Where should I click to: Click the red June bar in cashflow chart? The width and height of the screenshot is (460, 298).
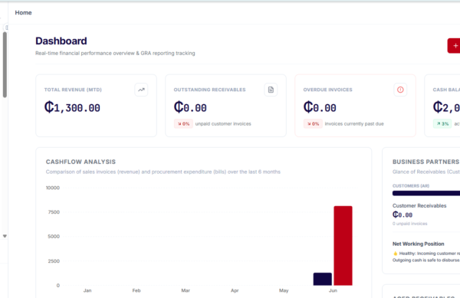tap(343, 246)
